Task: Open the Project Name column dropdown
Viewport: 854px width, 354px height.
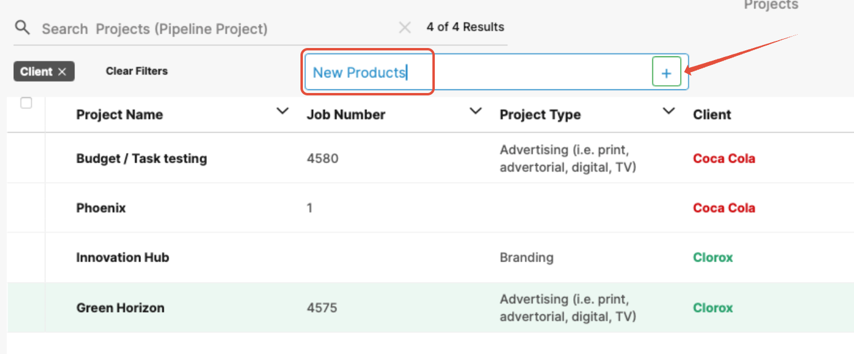Action: (282, 111)
